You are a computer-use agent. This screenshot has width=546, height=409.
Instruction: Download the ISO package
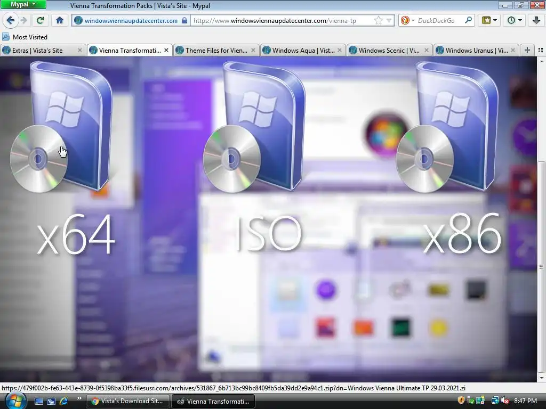tap(255, 127)
